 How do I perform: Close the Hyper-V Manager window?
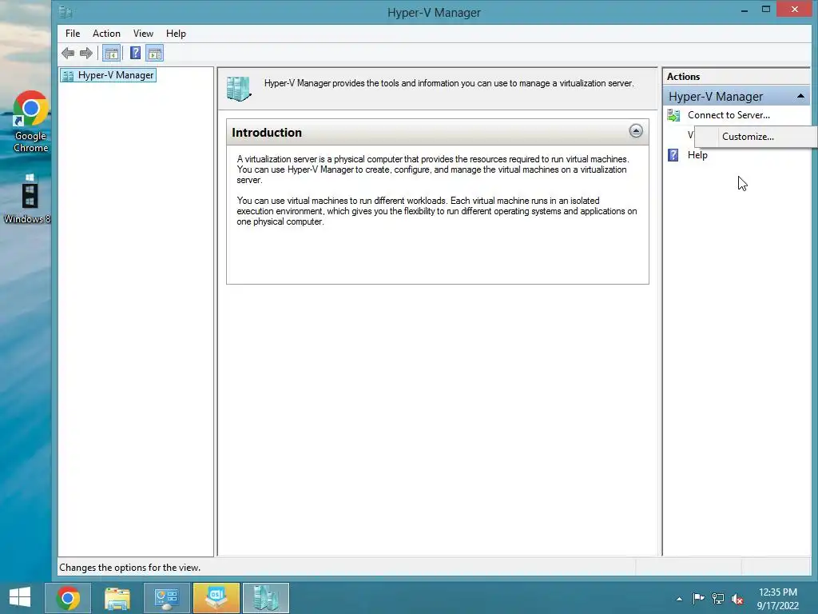click(794, 10)
